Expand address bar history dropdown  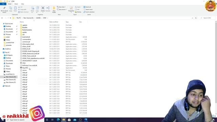pos(192,18)
